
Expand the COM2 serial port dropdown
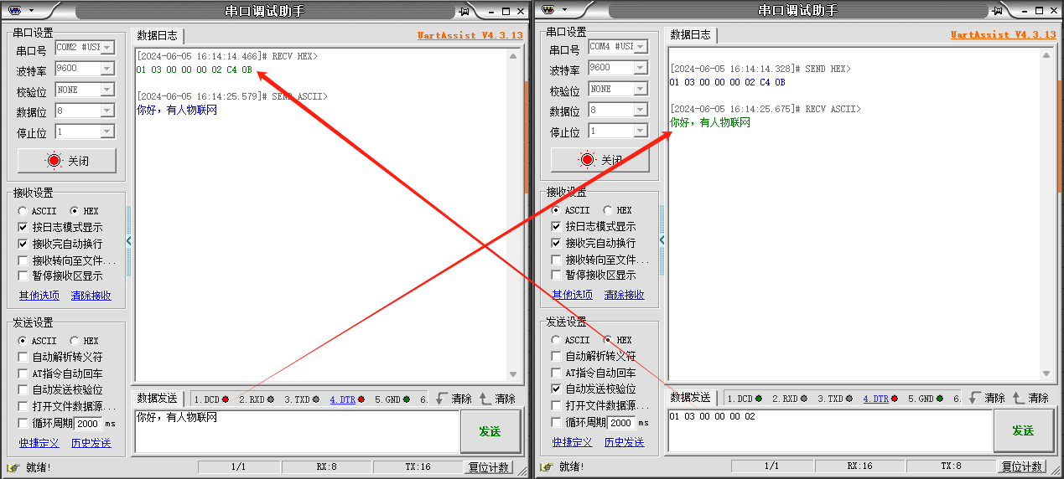(106, 48)
